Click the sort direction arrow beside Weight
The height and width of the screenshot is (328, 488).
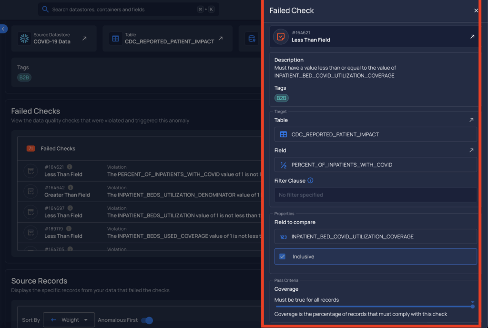tap(53, 320)
